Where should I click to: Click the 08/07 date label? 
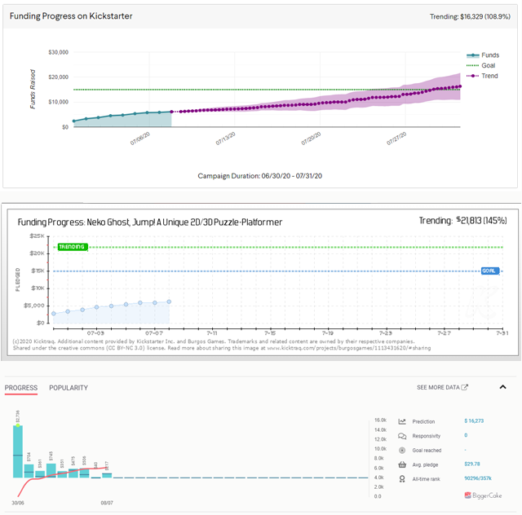pyautogui.click(x=107, y=503)
